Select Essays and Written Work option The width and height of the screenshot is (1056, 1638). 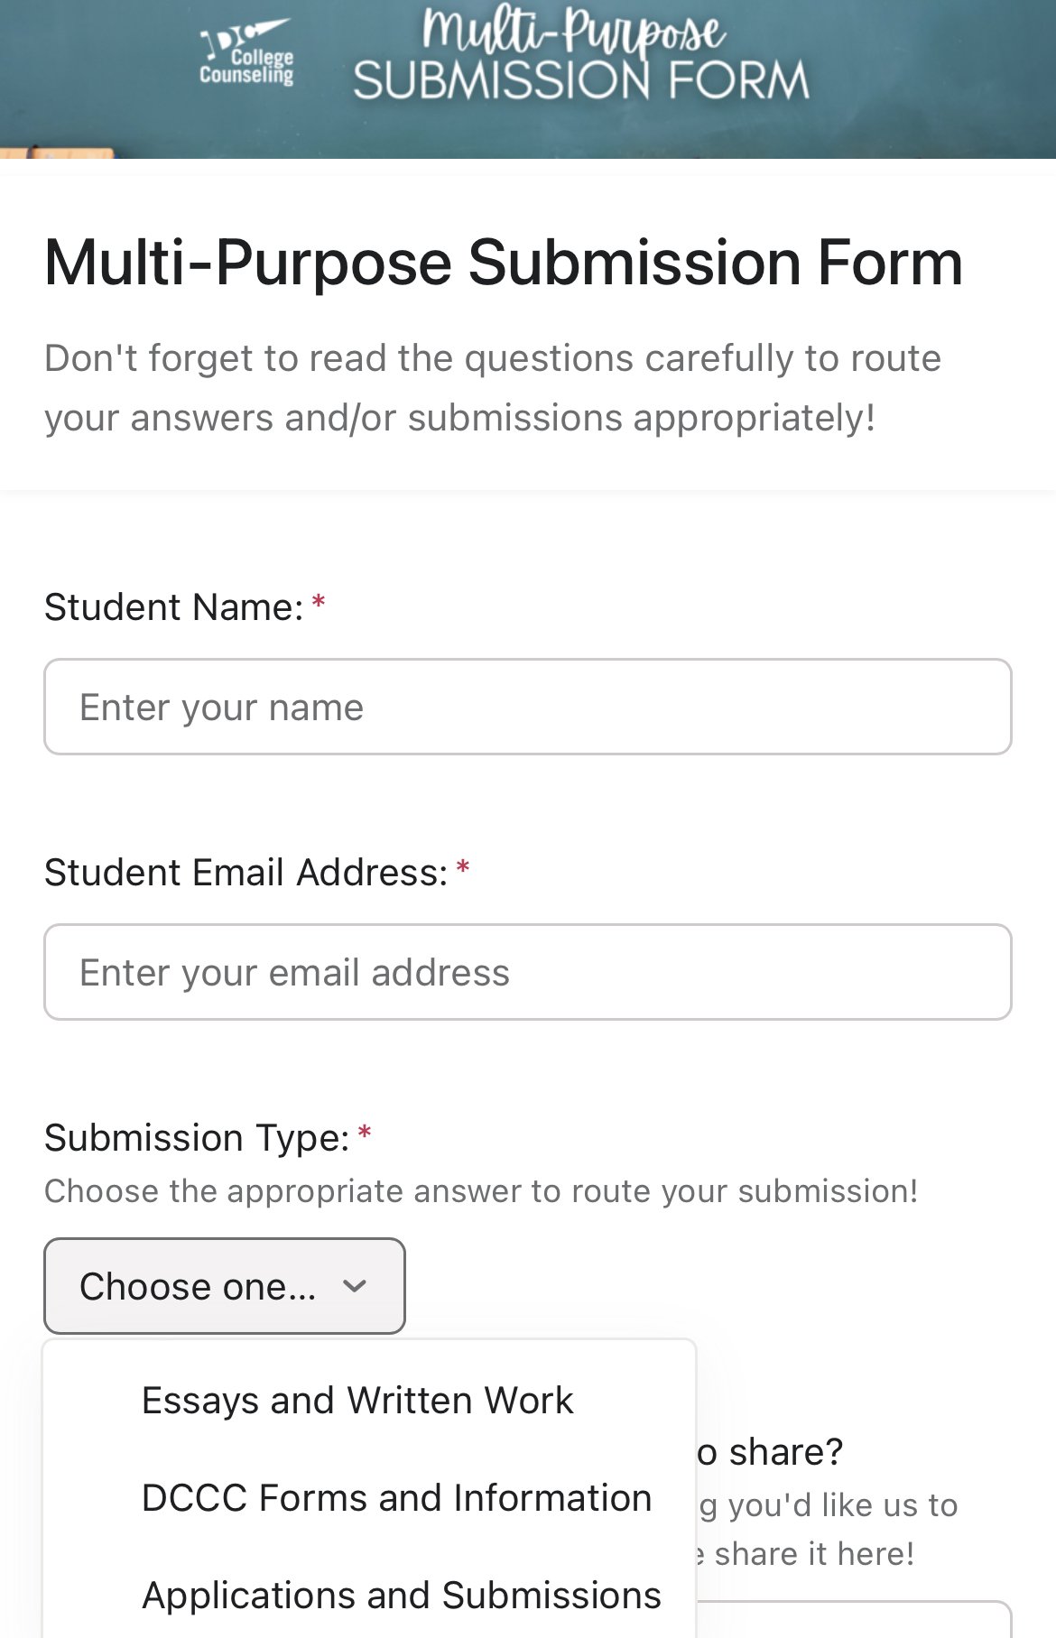[x=357, y=1401]
